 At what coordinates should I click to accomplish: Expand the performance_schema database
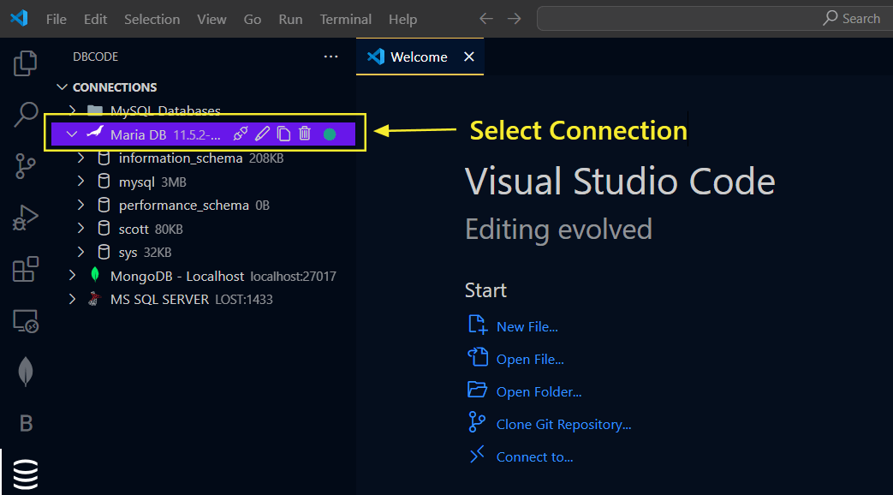point(80,205)
